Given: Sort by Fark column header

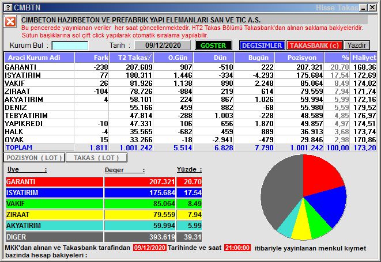Looking at the screenshot, I should click(x=92, y=58).
